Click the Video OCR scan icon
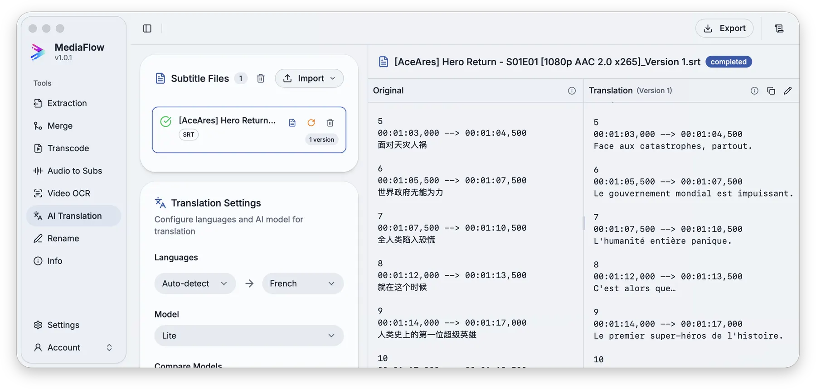Screen dimensions: 816x389 point(38,193)
